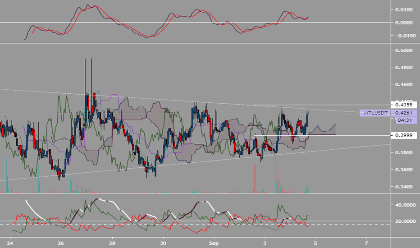Click the 0.0000 label in top oscillator pane
The width and height of the screenshot is (420, 248).
point(404,23)
